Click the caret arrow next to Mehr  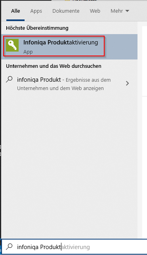(x=128, y=11)
